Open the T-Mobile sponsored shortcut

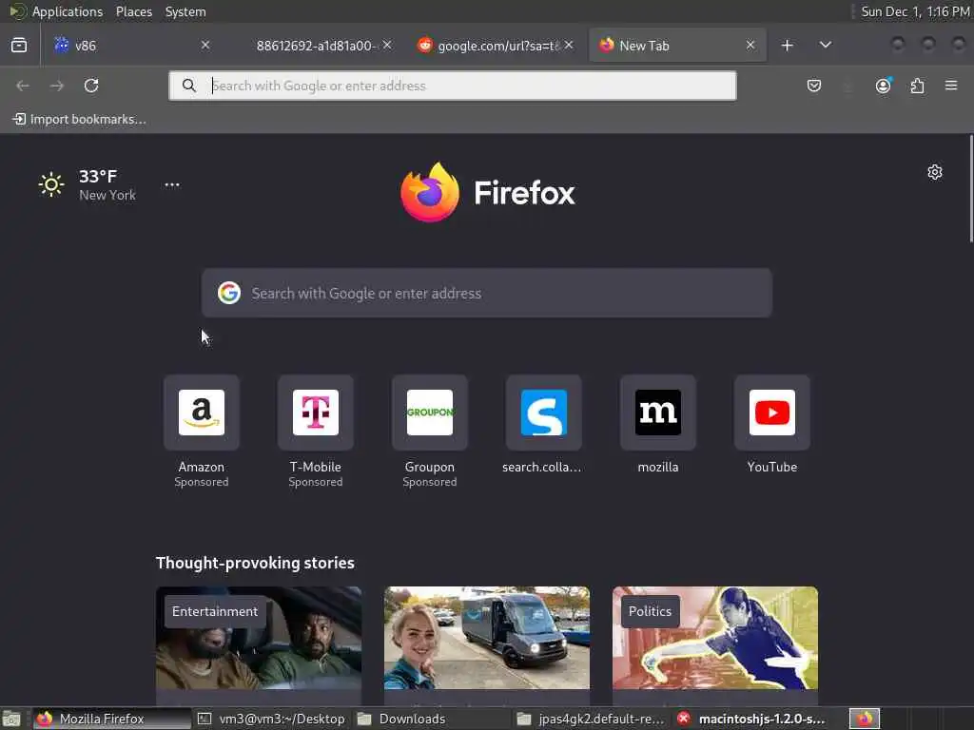coord(316,432)
